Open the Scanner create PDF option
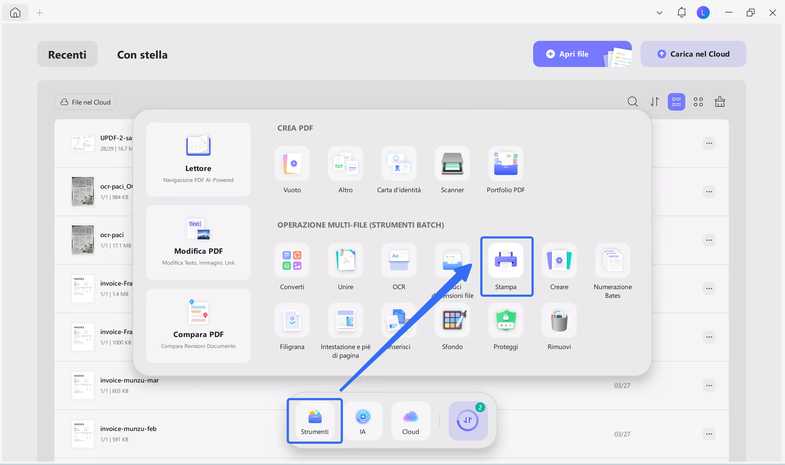The height and width of the screenshot is (465, 785). pyautogui.click(x=452, y=164)
